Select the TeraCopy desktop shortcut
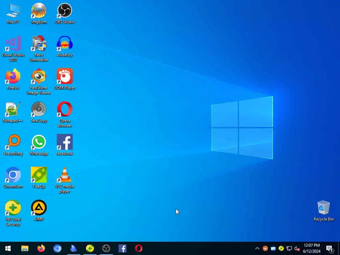340x255 pixels. point(39,112)
